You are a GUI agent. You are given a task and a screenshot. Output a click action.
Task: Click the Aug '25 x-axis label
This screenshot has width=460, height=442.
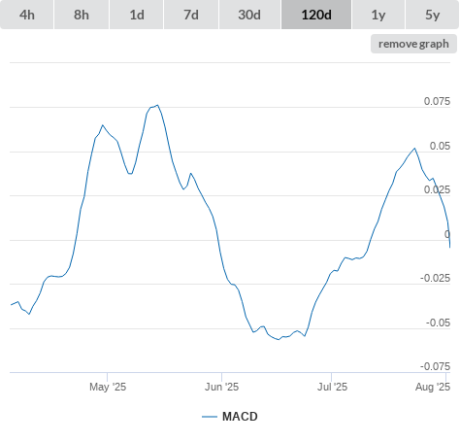tap(433, 387)
